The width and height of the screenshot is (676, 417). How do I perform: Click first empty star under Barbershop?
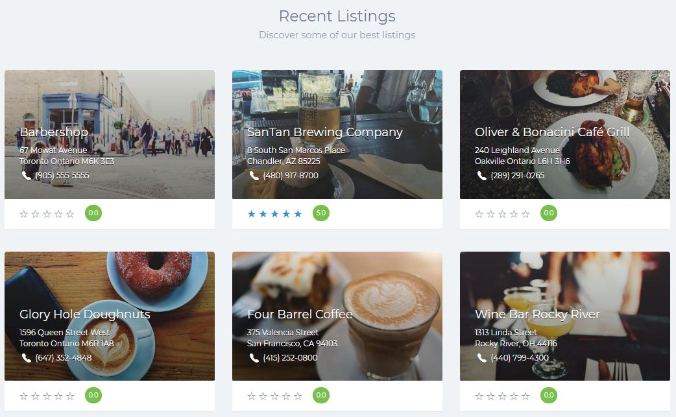click(24, 214)
